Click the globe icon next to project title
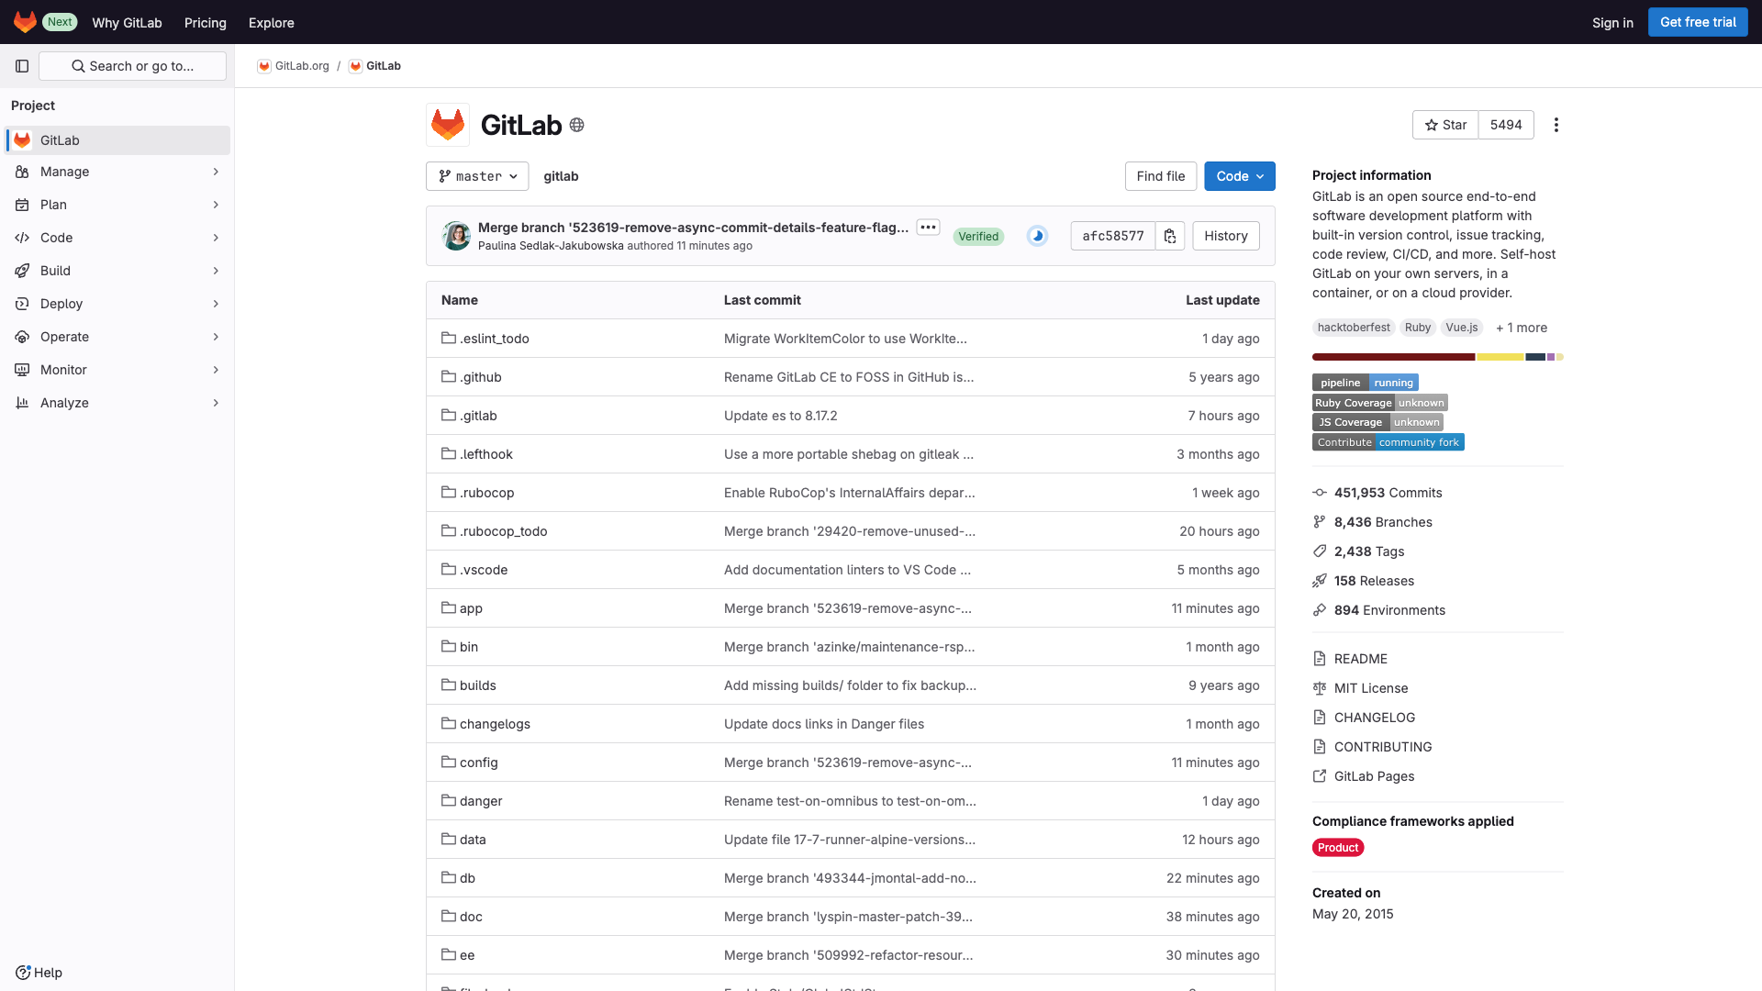Viewport: 1762px width, 991px height. tap(576, 125)
